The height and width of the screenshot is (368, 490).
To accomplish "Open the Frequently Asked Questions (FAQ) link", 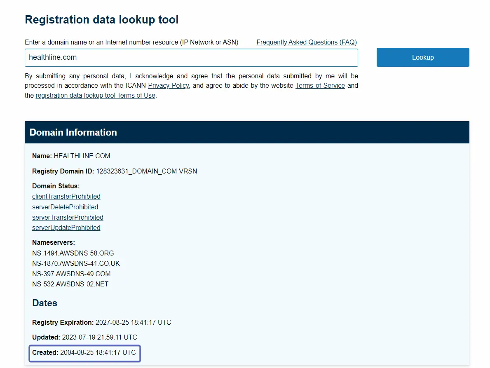I will click(x=306, y=42).
